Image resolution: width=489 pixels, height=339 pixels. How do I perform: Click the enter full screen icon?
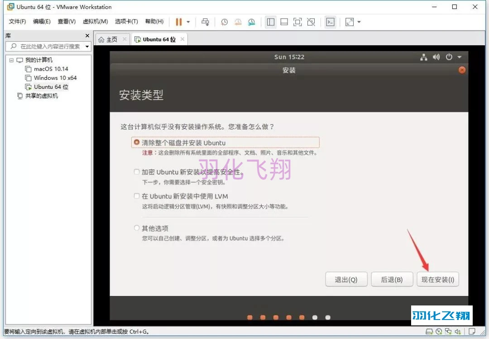point(297,22)
